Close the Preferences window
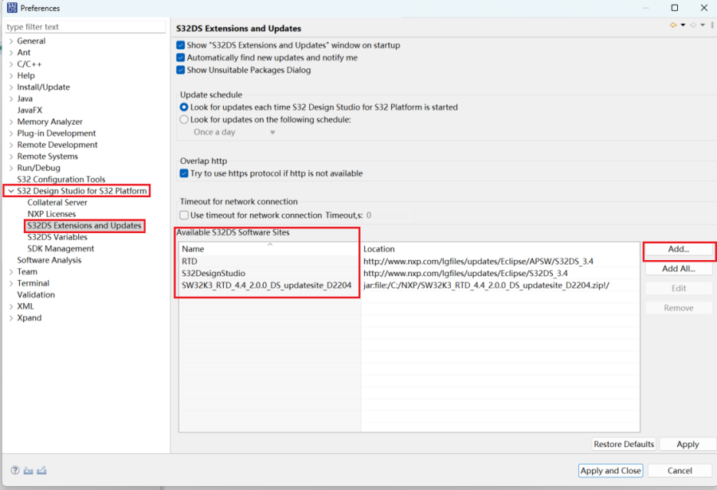717x490 pixels. tap(704, 8)
